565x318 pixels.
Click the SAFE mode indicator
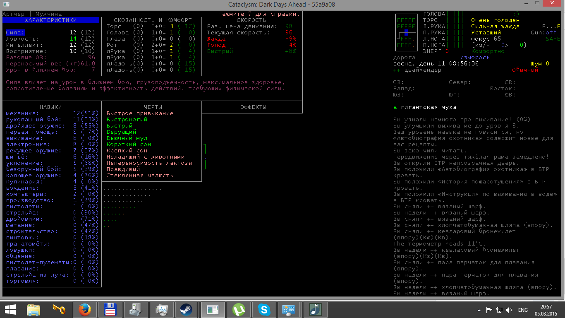pos(553,39)
